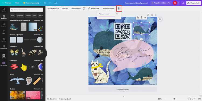The width and height of the screenshot is (202, 101).
Task: Insert the recent whale graphic thumbnail
Action: coord(14,27)
